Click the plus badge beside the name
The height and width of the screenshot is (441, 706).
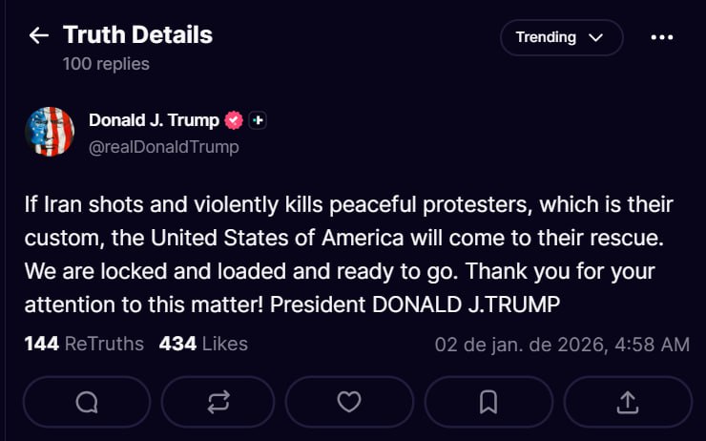[258, 120]
